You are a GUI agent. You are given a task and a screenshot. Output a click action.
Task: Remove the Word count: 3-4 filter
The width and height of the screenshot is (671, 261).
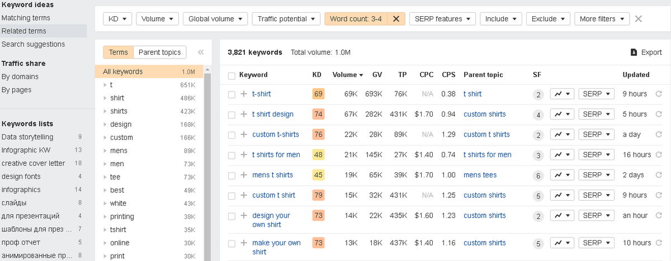(396, 19)
